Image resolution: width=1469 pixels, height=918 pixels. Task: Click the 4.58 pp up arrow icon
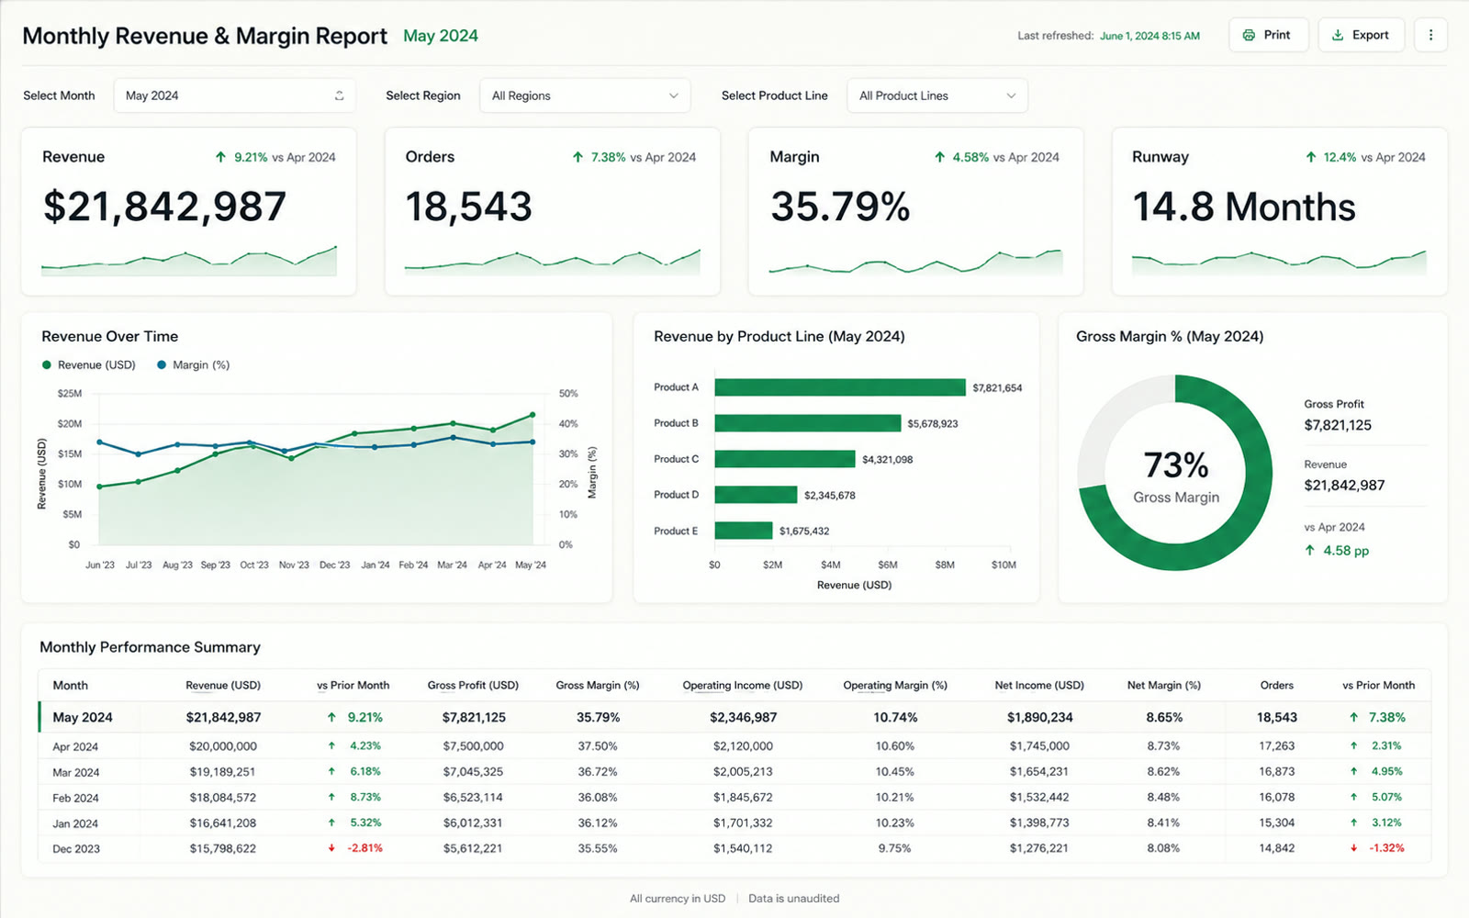coord(1310,551)
